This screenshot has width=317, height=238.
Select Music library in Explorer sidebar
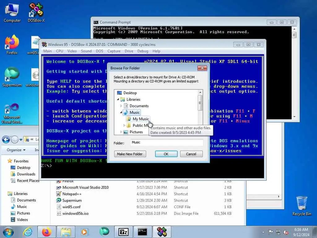[22, 207]
